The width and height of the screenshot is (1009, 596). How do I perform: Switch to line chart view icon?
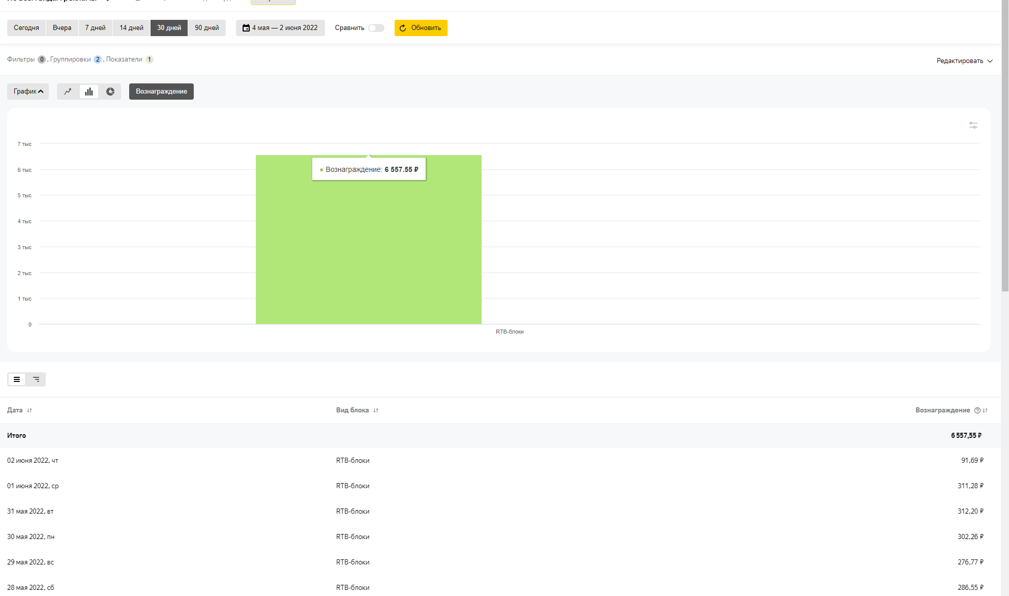click(68, 92)
